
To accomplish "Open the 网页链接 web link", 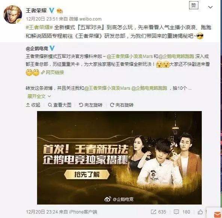I will (x=52, y=73).
